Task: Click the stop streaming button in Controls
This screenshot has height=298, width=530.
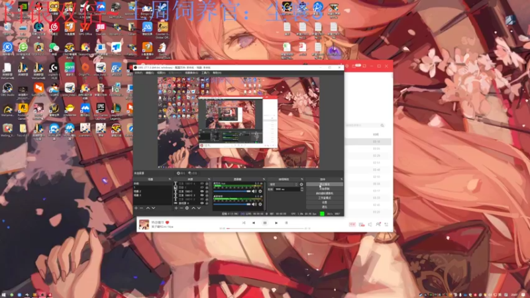Action: tap(325, 184)
